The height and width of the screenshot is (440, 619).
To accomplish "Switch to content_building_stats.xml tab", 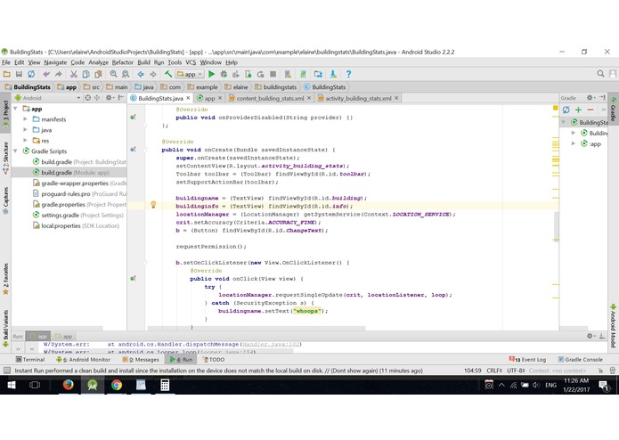I will point(270,98).
